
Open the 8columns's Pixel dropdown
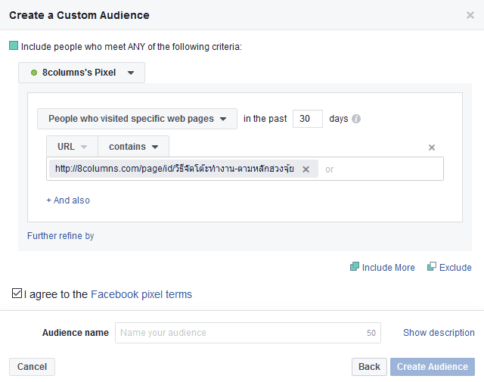click(x=82, y=73)
